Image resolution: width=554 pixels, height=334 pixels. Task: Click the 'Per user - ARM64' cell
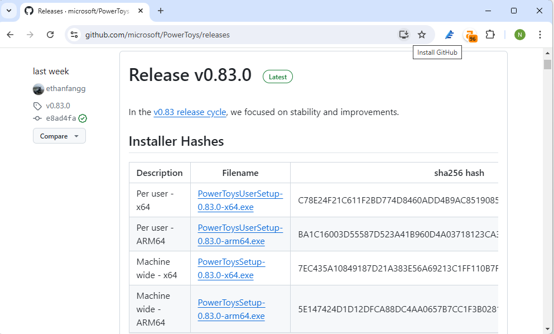pyautogui.click(x=160, y=234)
